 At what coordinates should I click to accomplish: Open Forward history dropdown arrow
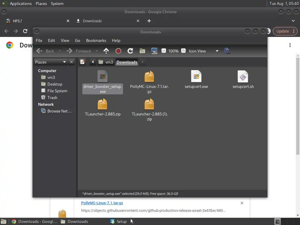[97, 51]
